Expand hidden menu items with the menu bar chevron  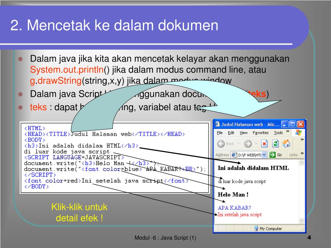pyautogui.click(x=287, y=131)
